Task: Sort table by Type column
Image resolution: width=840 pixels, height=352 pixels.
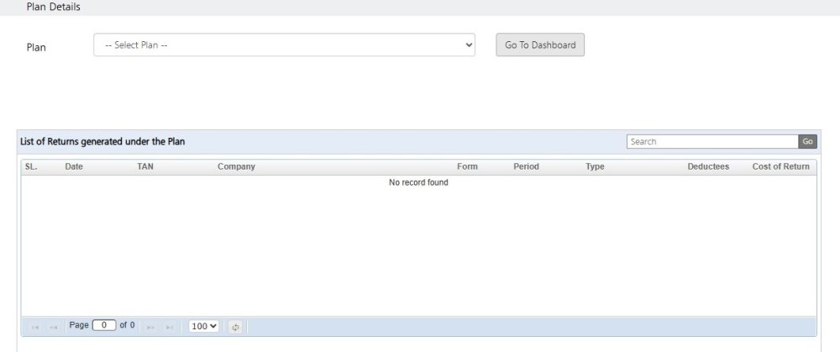Action: [595, 166]
